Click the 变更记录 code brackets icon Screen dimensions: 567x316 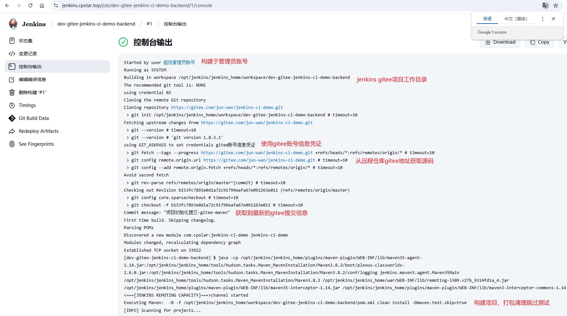coord(12,54)
